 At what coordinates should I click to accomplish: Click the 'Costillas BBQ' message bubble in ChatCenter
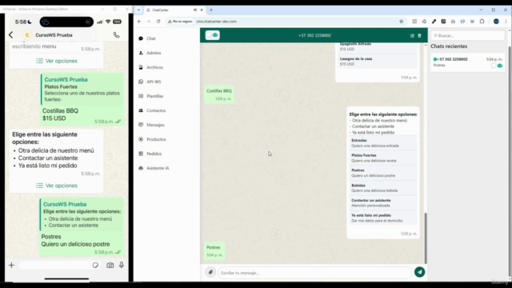click(x=219, y=94)
